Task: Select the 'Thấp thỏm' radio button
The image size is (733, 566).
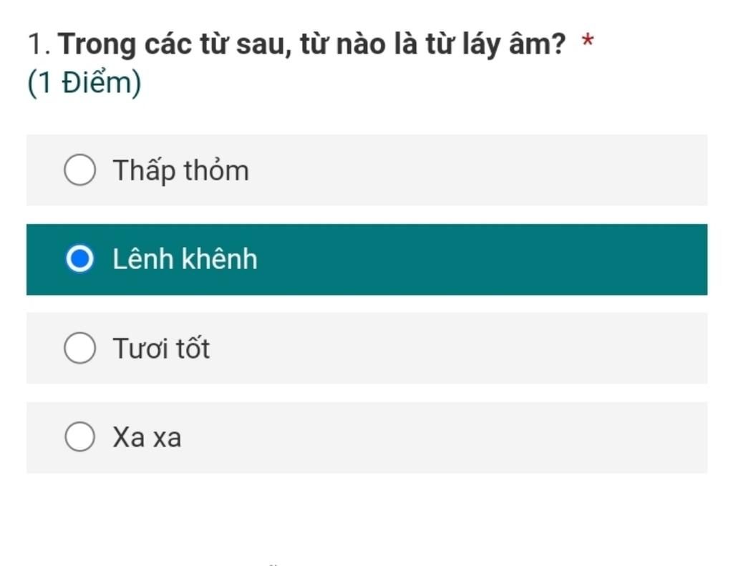Action: coord(80,170)
